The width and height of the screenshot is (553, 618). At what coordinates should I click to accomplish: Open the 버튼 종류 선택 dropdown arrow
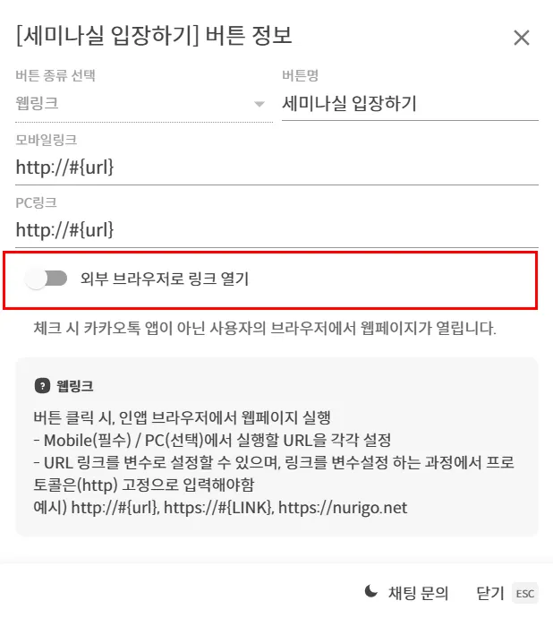pyautogui.click(x=259, y=104)
